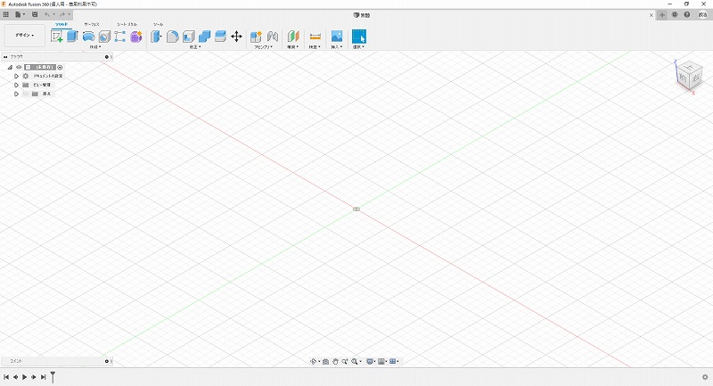Open the デザイン workspace dropdown
Viewport: 713px width, 386px height.
coord(25,35)
